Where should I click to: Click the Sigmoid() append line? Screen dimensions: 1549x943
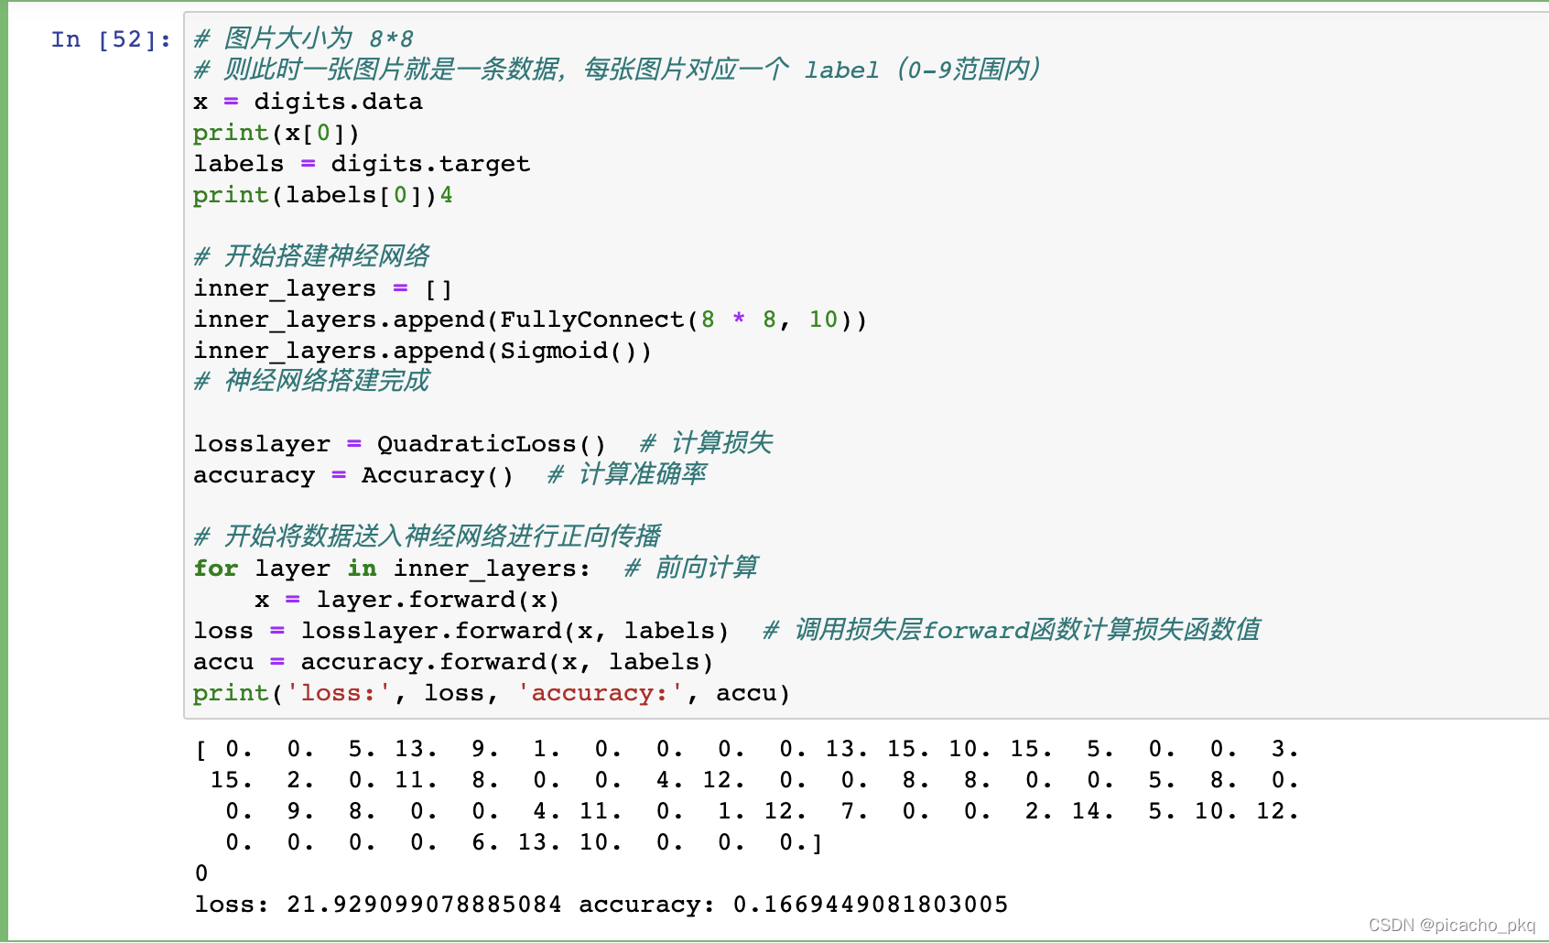pos(423,351)
